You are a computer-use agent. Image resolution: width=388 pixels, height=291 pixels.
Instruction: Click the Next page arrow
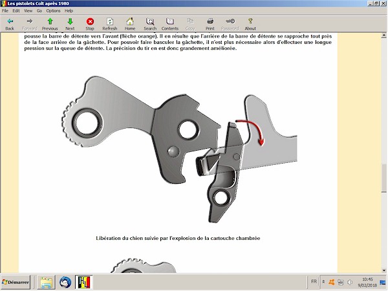point(70,24)
